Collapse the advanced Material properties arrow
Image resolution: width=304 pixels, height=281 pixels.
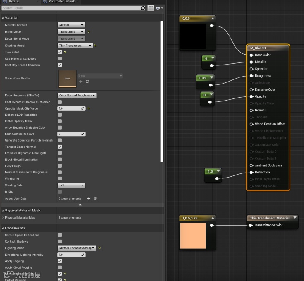(x=80, y=205)
